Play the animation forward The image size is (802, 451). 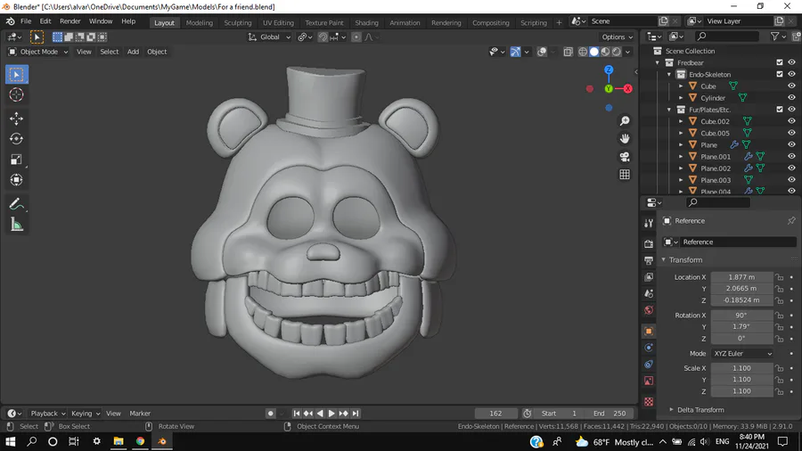tap(331, 414)
